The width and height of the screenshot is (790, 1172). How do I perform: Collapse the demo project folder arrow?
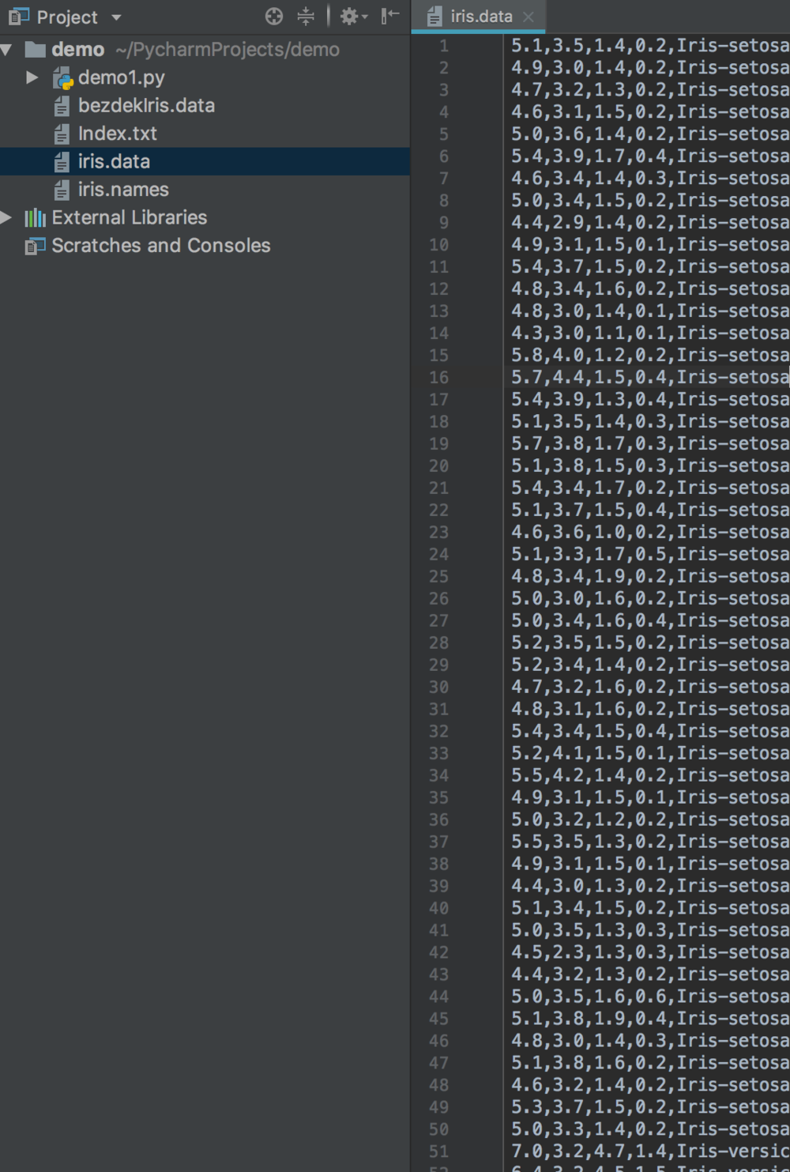click(x=7, y=50)
